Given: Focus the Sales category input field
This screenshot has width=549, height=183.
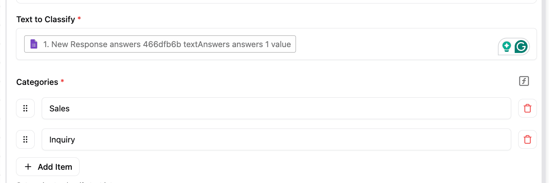Looking at the screenshot, I should (276, 108).
